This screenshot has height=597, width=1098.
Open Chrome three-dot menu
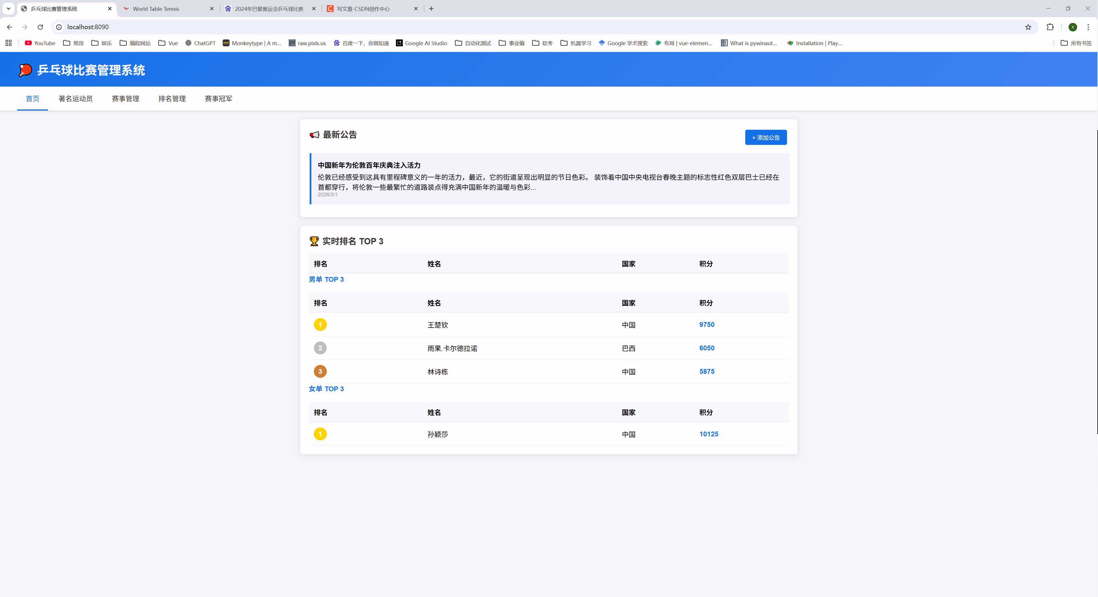tap(1088, 27)
